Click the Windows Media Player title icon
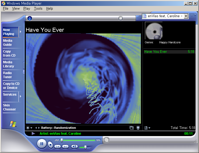This screenshot has width=199, height=153. 3,3
